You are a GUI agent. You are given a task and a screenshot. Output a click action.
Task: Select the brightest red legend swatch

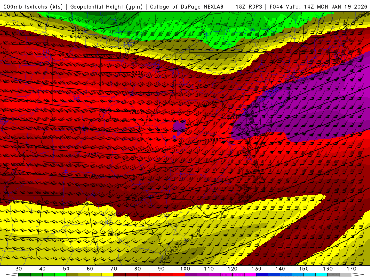[x=179, y=274]
